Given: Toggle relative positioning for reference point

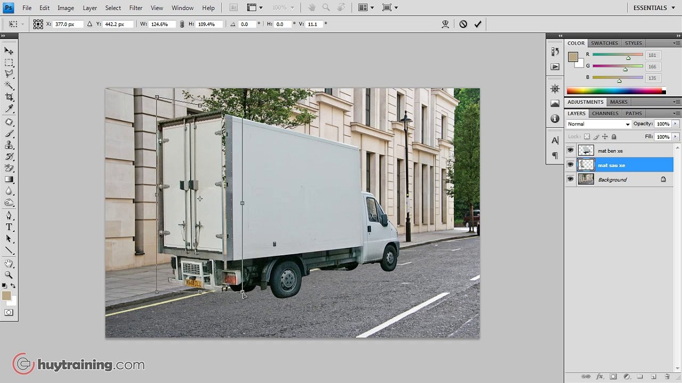Looking at the screenshot, I should coord(90,24).
